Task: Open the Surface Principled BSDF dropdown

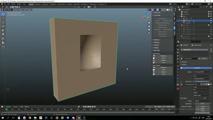Action: coord(201,72)
